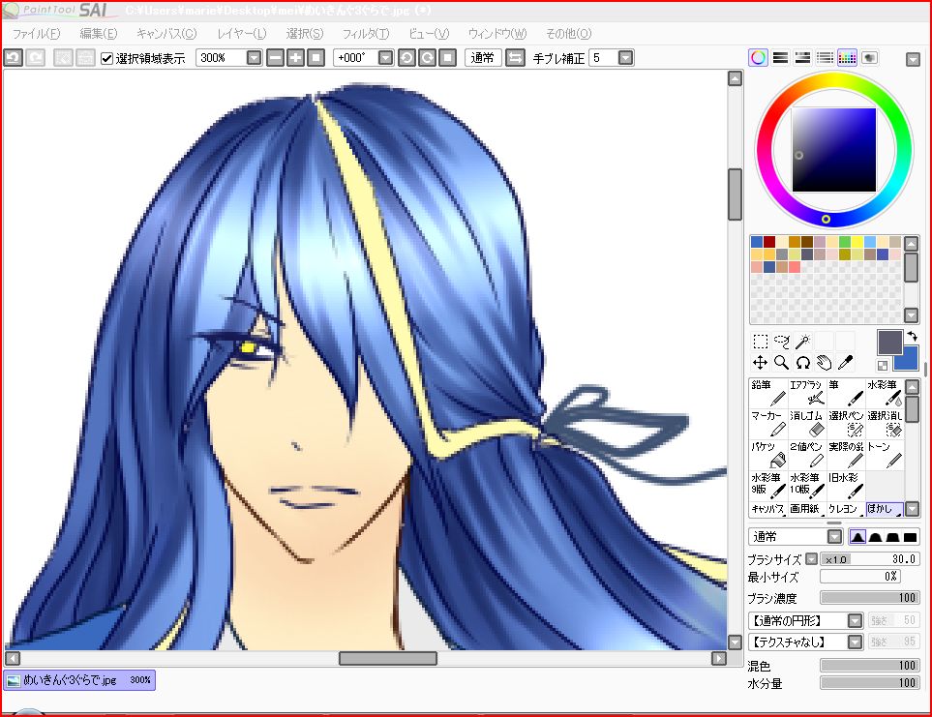Viewport: 932px width, 717px height.
Task: Swap foreground and background colors arrow
Action: click(x=912, y=337)
